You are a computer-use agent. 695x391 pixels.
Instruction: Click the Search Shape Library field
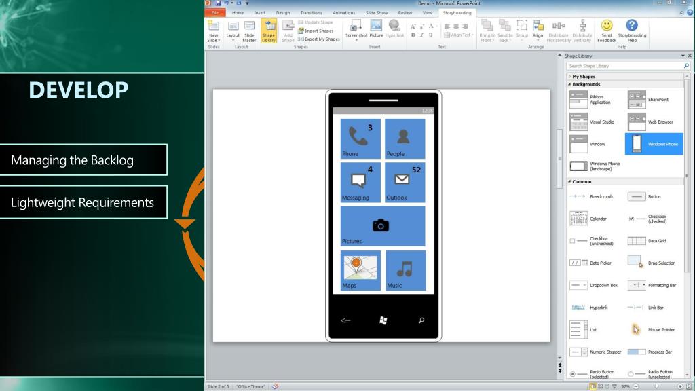pos(623,66)
